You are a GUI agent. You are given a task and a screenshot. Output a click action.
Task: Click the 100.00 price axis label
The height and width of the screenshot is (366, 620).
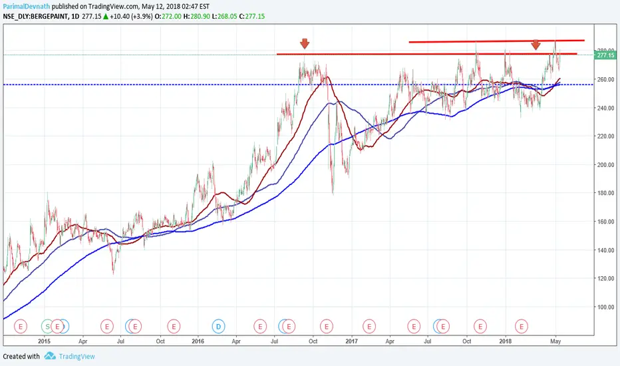pyautogui.click(x=606, y=307)
